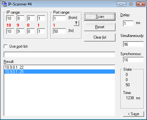Clear results with Clear list button
This screenshot has width=147, height=120.
100,37
